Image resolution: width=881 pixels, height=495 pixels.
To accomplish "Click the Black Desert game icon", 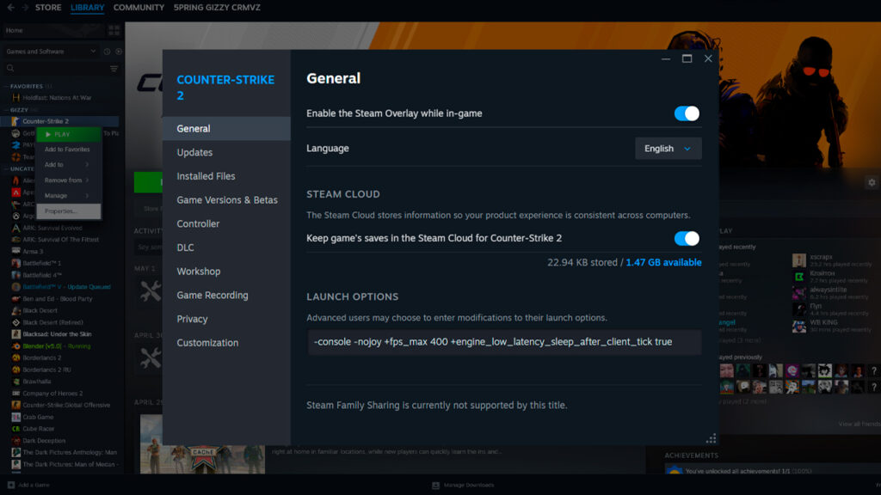I will pos(15,310).
